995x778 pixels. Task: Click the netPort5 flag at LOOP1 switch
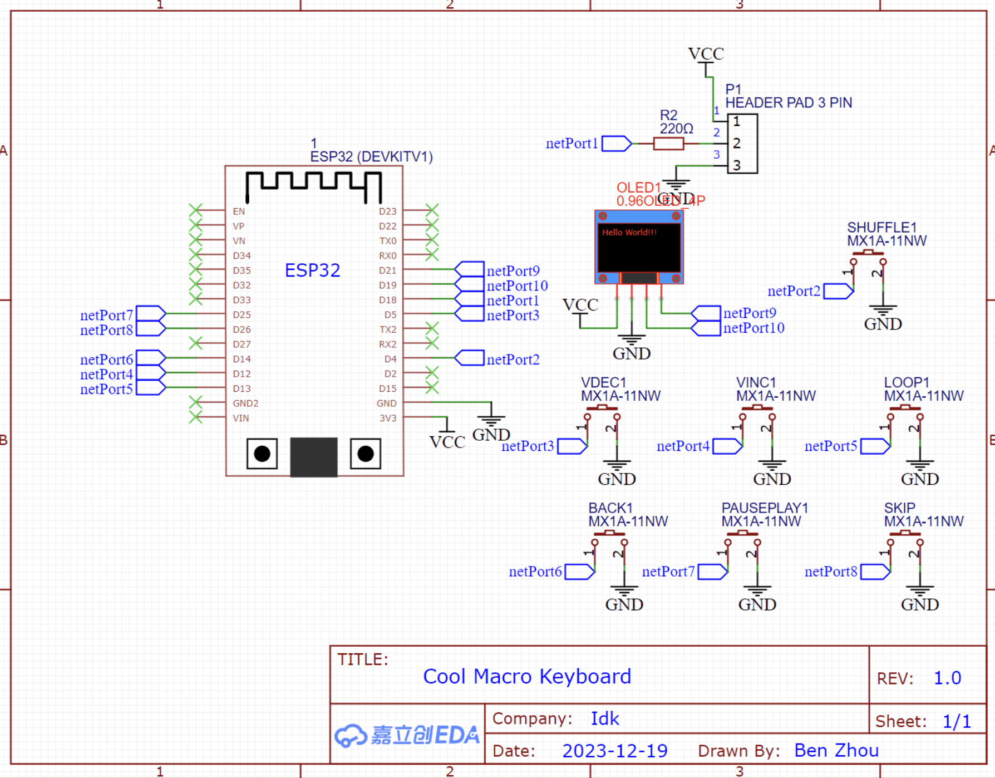click(876, 446)
